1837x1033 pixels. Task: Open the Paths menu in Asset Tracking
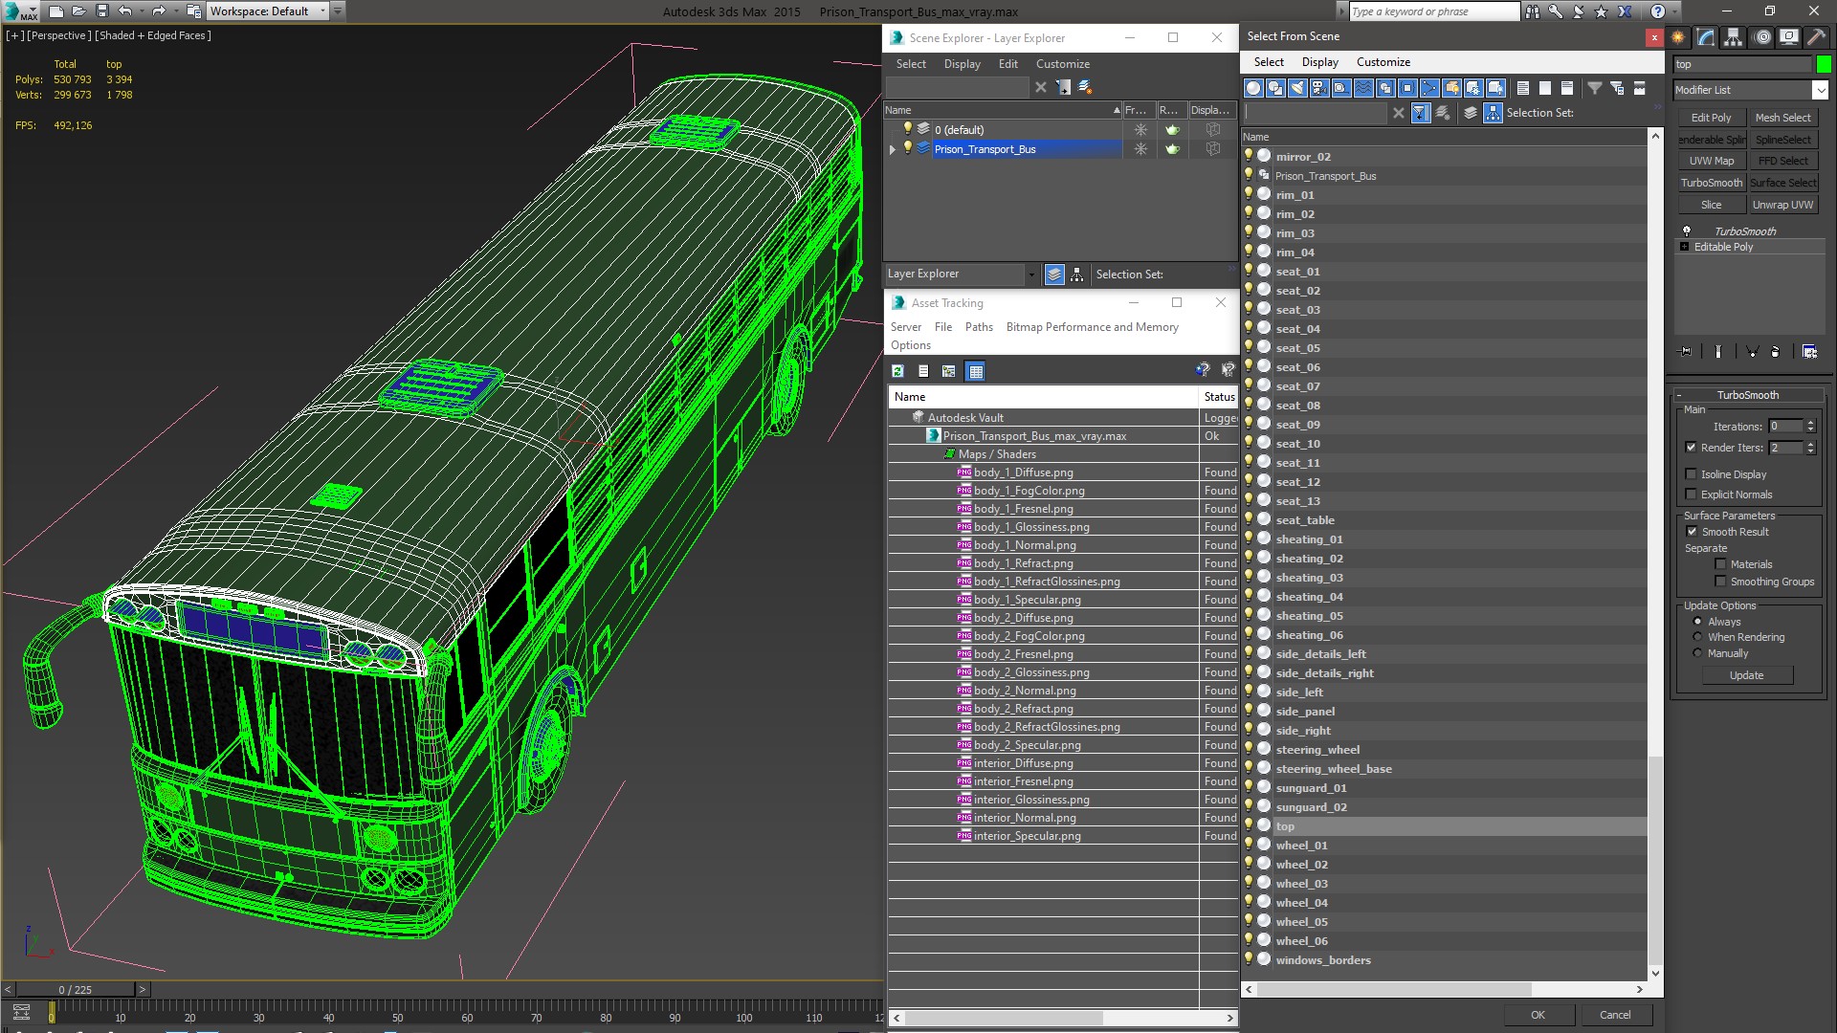tap(979, 327)
